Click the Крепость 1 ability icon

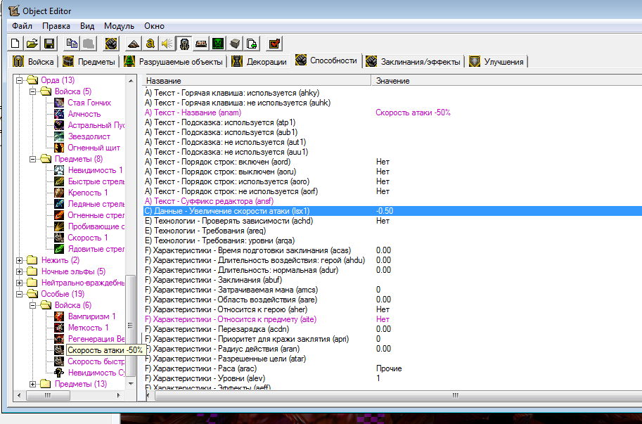(x=59, y=193)
